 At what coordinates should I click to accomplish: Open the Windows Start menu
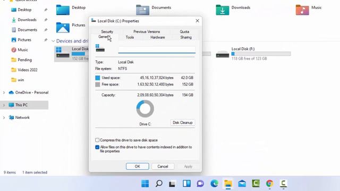pos(145,184)
